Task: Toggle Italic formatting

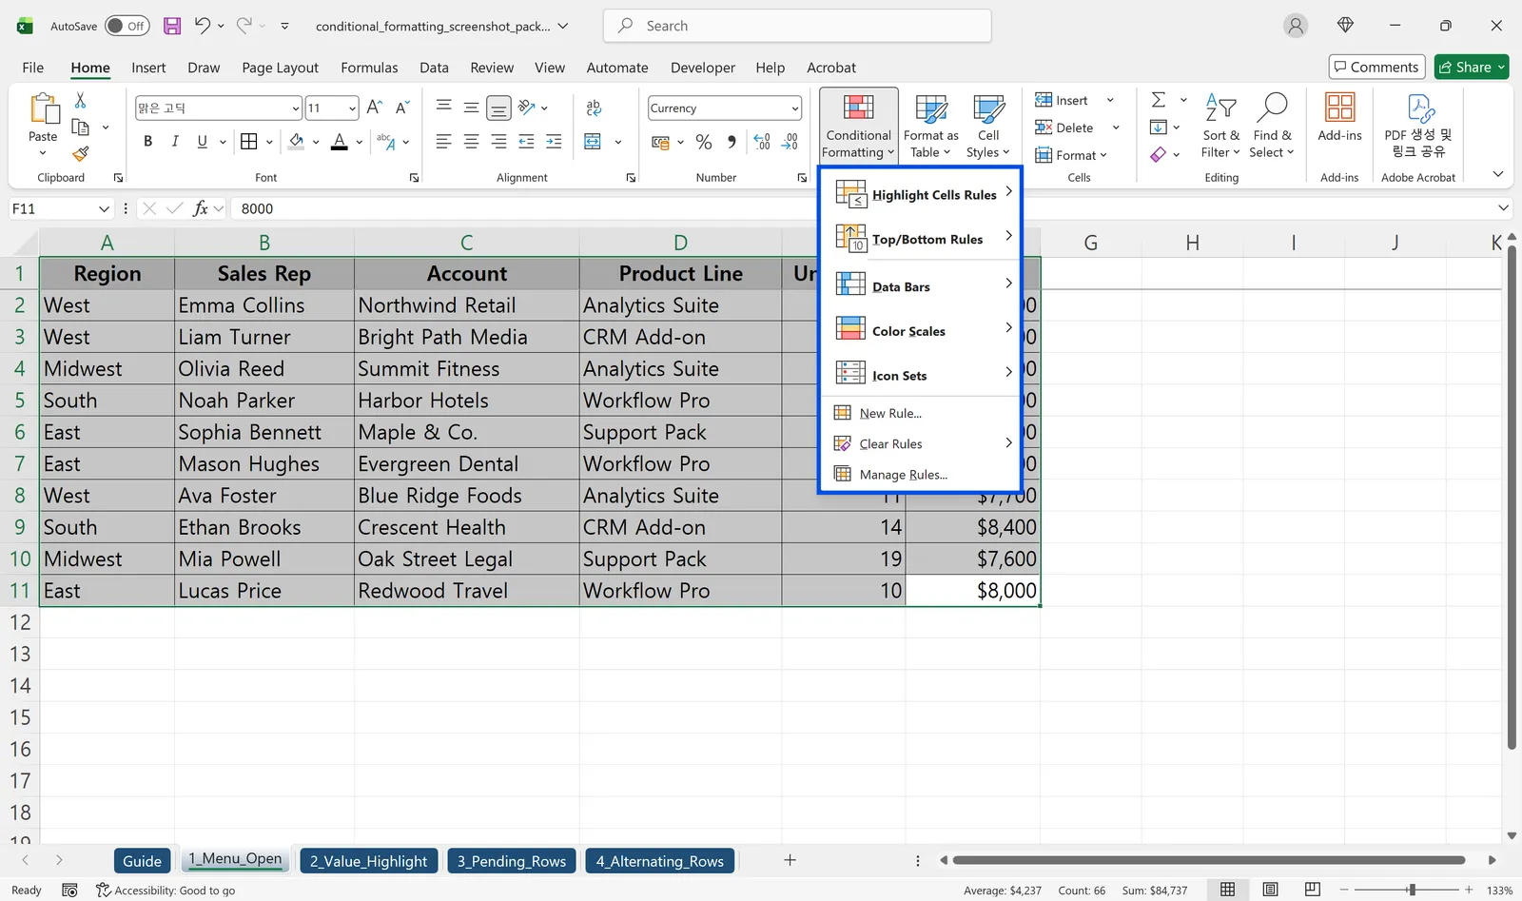Action: [x=175, y=142]
